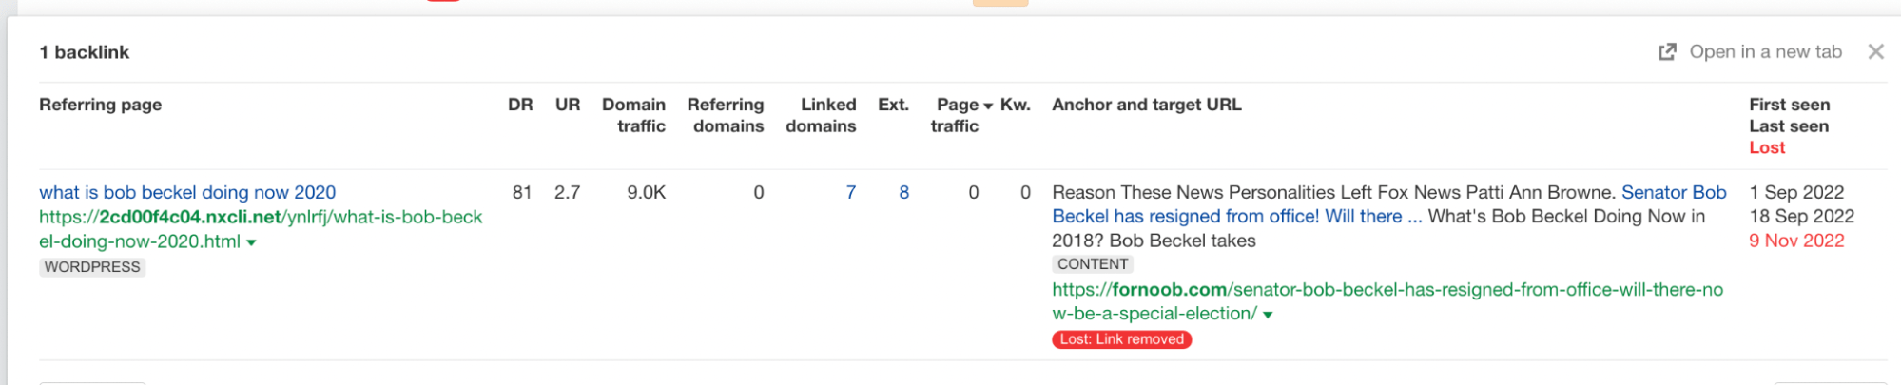Sort by the UR column header
Image resolution: width=1901 pixels, height=386 pixels.
(568, 105)
